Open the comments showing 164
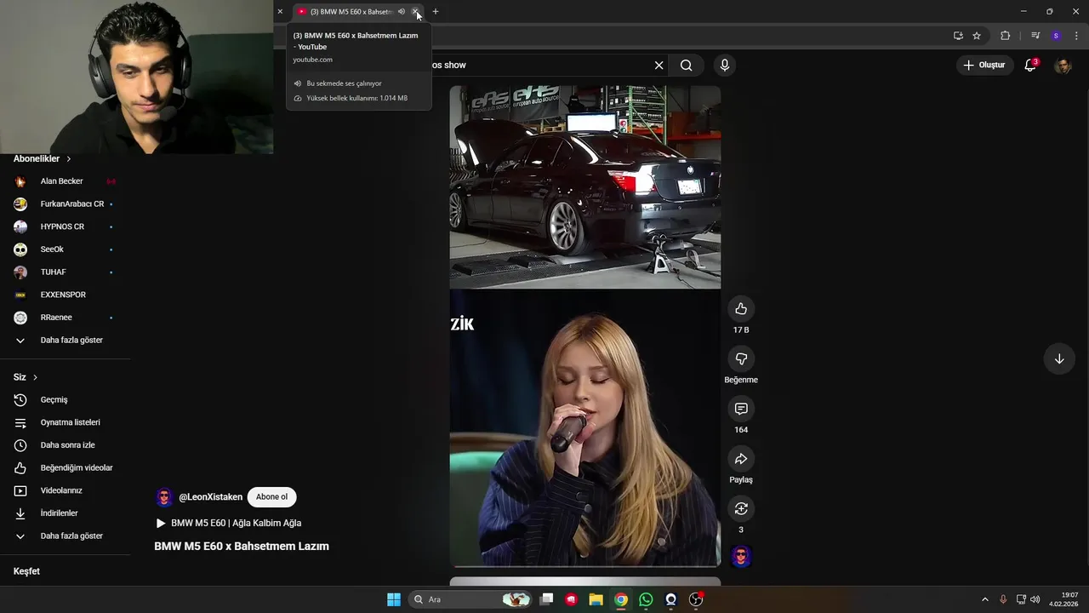Screen dimensions: 1089x613 click(741, 410)
